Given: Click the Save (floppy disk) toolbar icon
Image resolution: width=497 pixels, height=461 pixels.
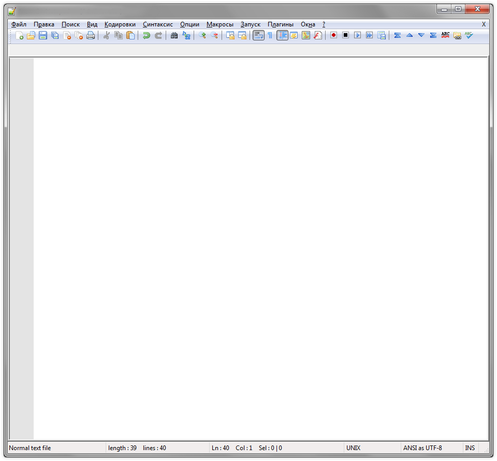Looking at the screenshot, I should click(x=43, y=35).
